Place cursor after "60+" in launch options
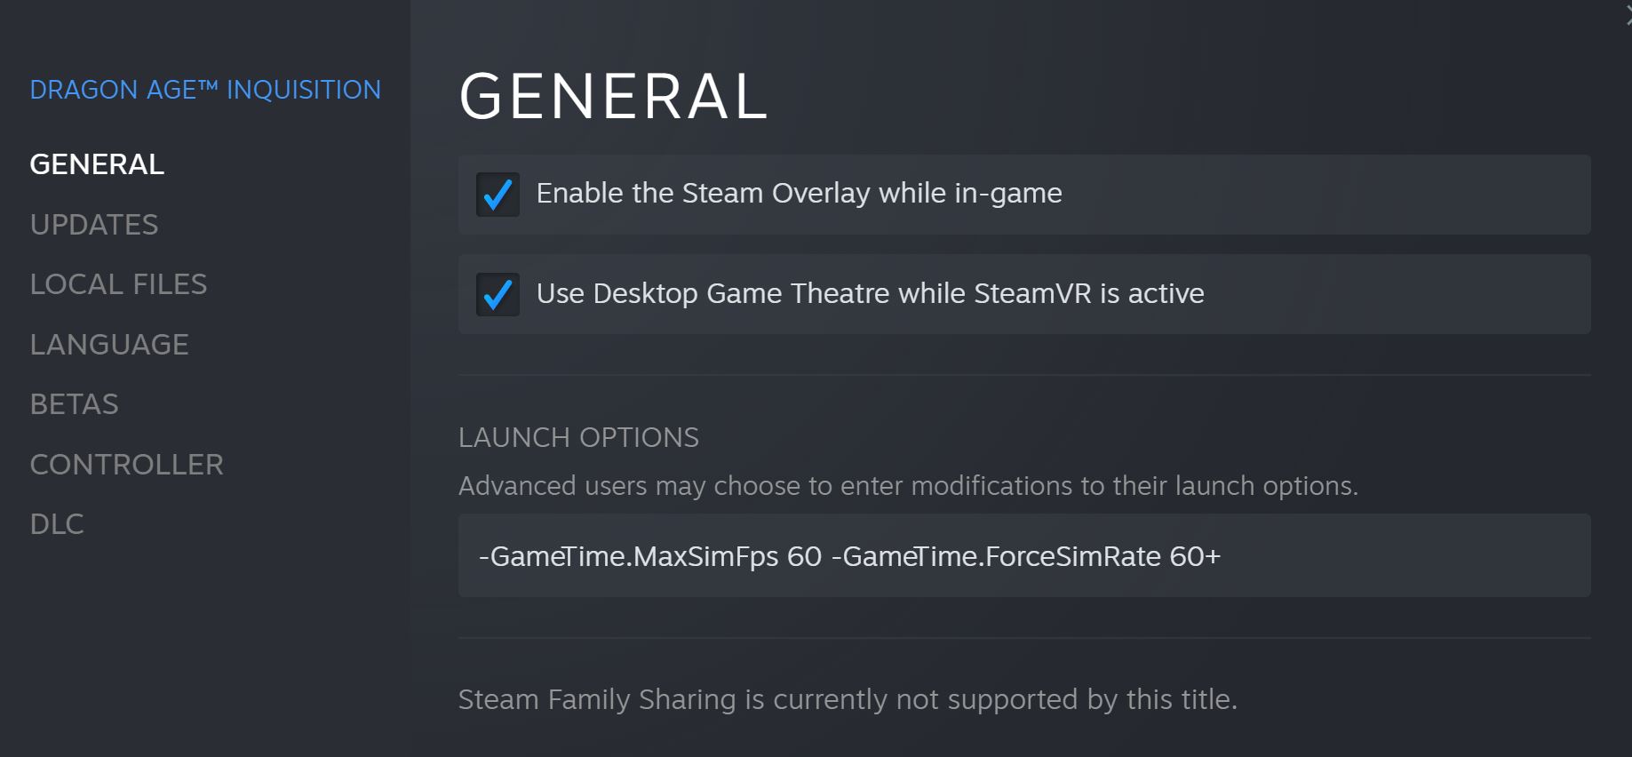 [x=1223, y=557]
